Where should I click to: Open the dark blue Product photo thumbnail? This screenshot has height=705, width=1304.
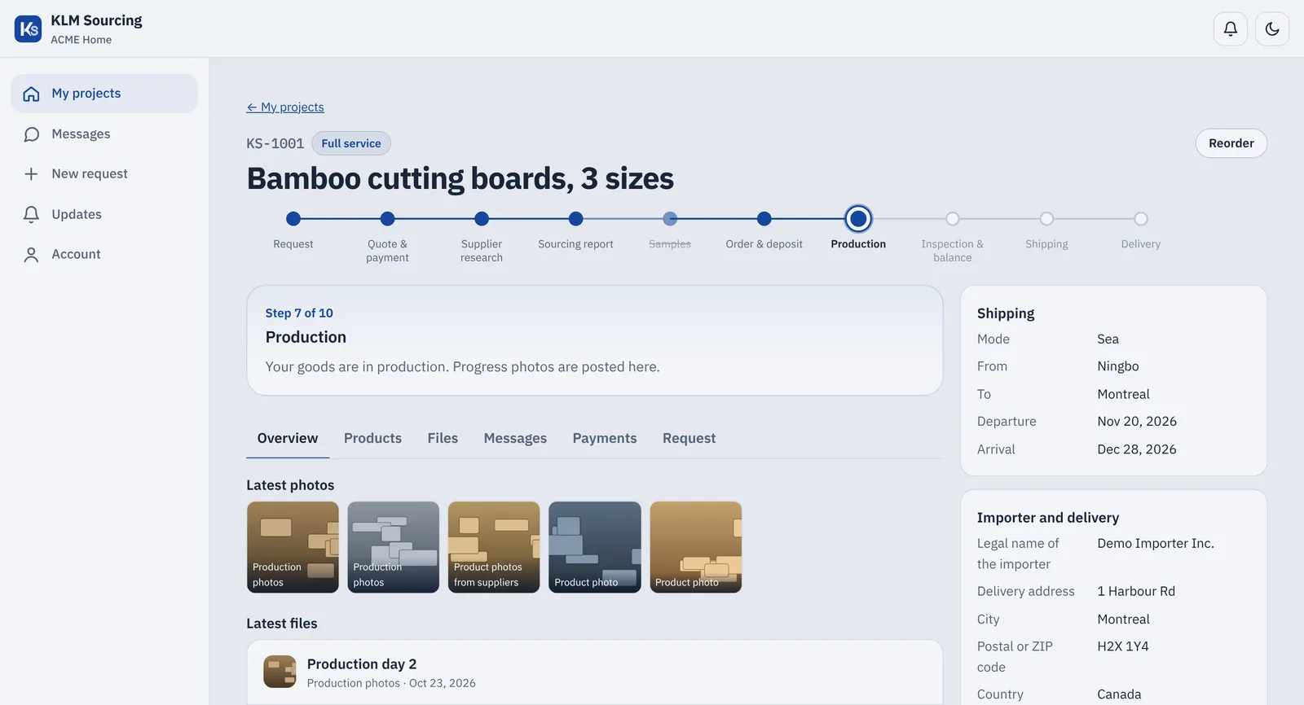595,547
